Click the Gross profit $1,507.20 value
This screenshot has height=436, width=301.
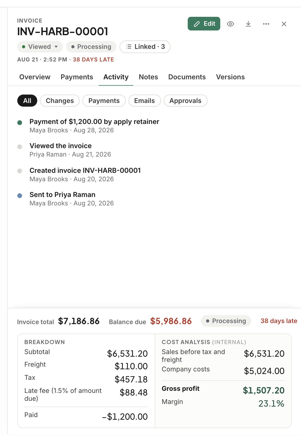(x=264, y=390)
